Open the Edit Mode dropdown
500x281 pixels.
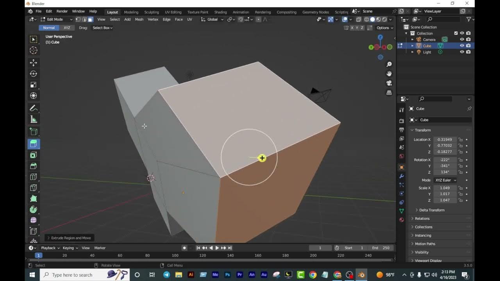click(x=57, y=19)
